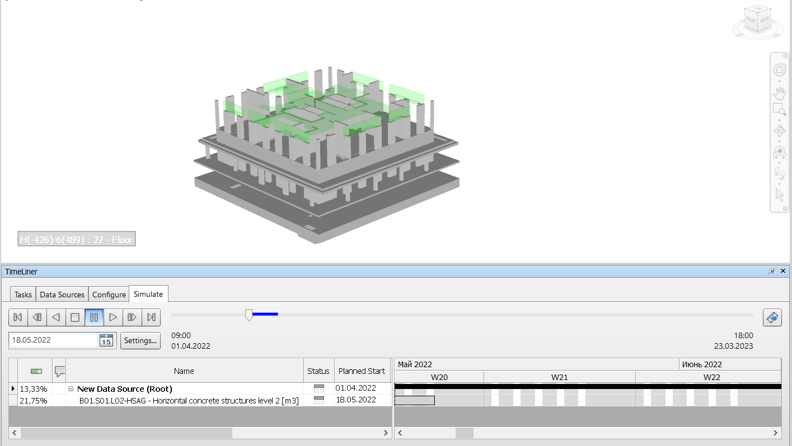Screen dimensions: 792x446
Task: Open navigation bar customize menu at the bottom
Action: point(785,208)
